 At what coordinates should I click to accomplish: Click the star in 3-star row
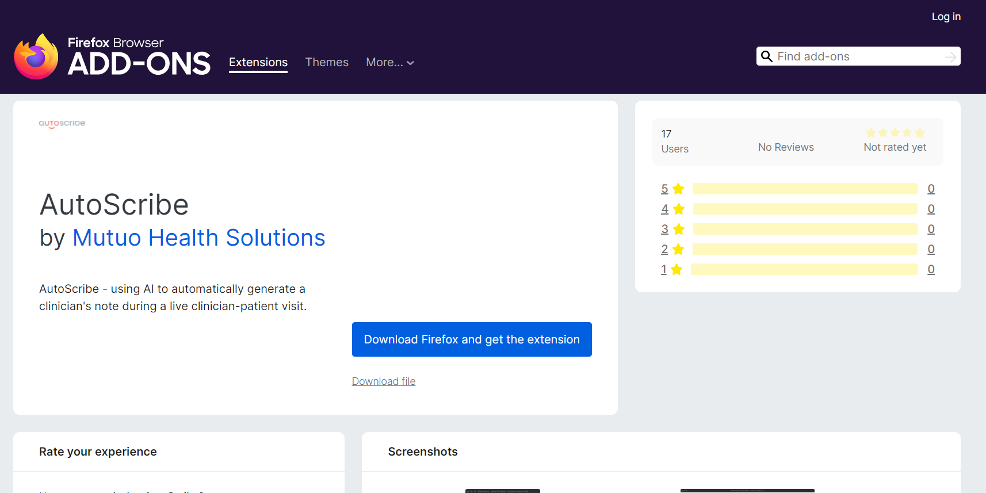point(679,229)
